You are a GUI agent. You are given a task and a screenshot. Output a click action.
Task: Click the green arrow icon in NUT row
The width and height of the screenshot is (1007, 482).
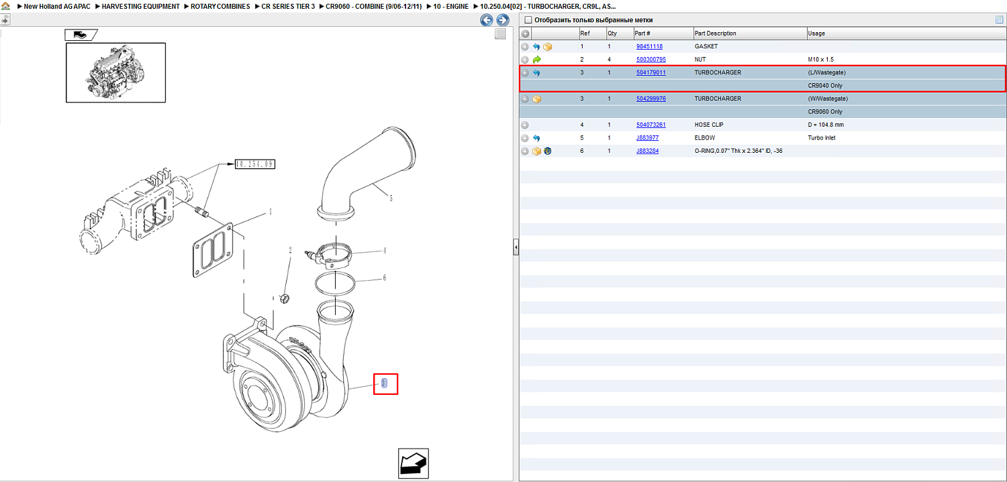tap(536, 60)
